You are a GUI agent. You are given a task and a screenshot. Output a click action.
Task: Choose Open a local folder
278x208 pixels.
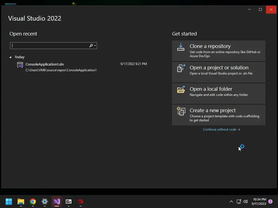point(219,93)
